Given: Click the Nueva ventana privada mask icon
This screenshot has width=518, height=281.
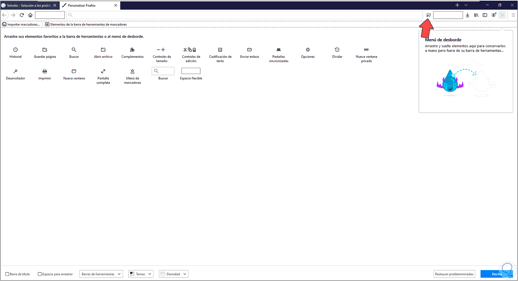Looking at the screenshot, I should [x=366, y=49].
